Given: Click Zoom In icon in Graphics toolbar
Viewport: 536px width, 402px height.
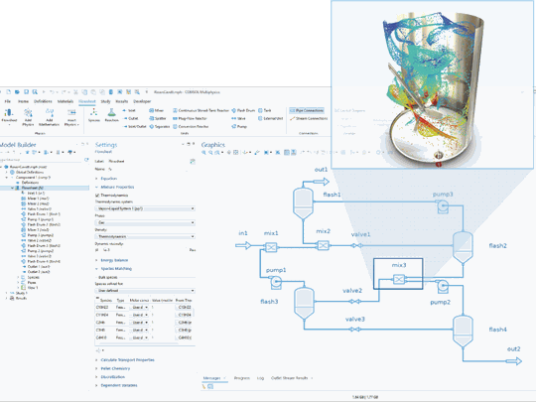Looking at the screenshot, I should [x=204, y=153].
